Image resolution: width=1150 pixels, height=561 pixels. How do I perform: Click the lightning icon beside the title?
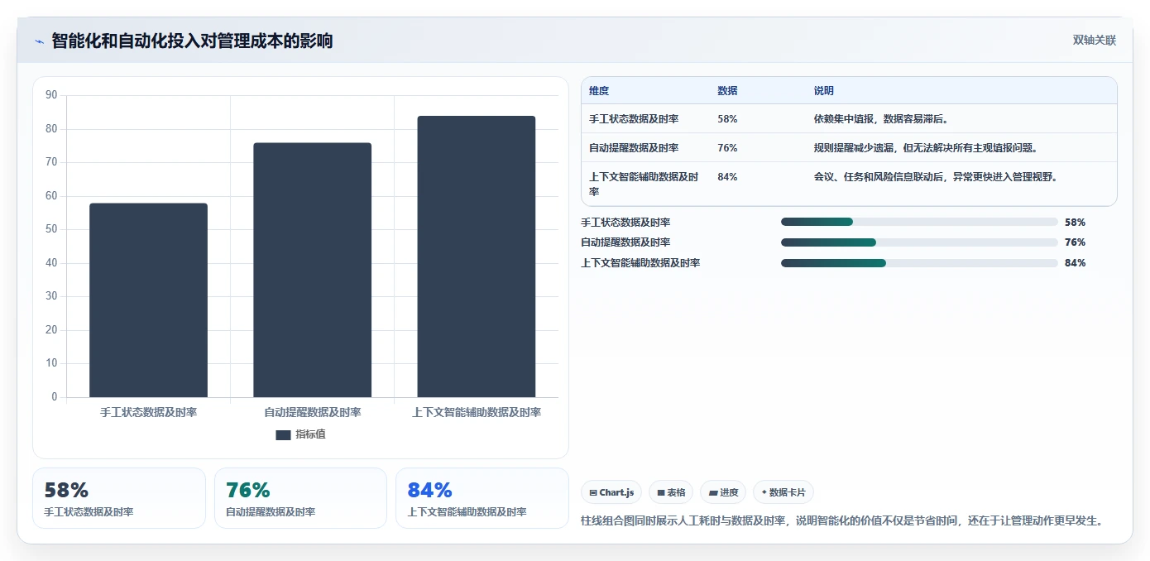[40, 41]
